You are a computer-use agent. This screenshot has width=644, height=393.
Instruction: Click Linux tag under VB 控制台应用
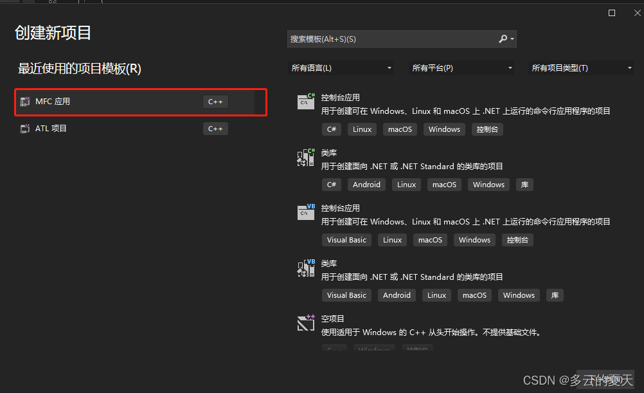(x=392, y=240)
